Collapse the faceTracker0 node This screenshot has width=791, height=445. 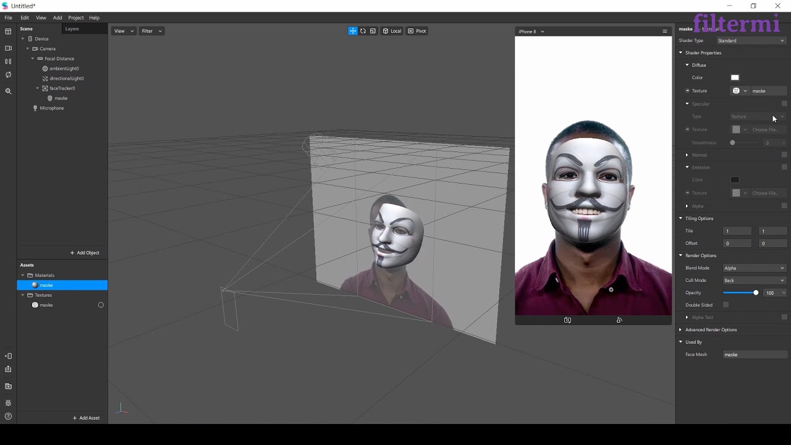38,88
